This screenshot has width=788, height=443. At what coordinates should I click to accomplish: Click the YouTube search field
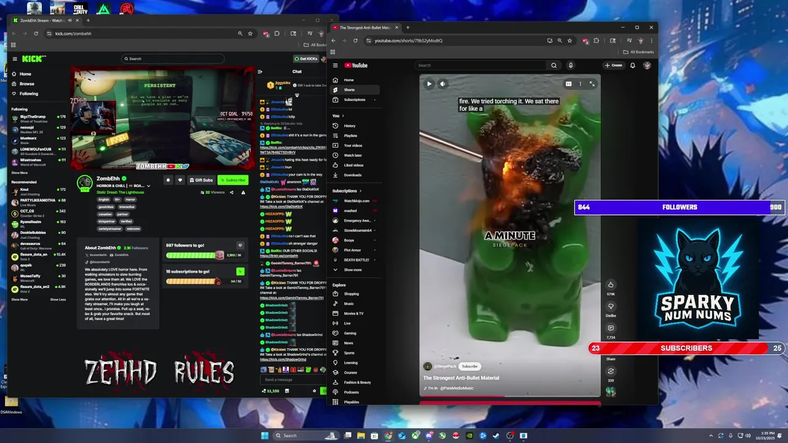click(480, 65)
